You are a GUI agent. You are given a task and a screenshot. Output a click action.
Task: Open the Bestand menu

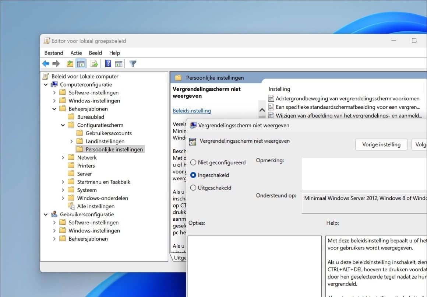point(54,53)
